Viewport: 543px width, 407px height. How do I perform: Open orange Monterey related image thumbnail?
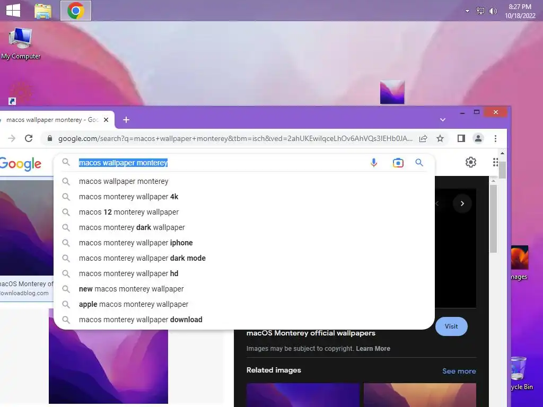pyautogui.click(x=420, y=395)
